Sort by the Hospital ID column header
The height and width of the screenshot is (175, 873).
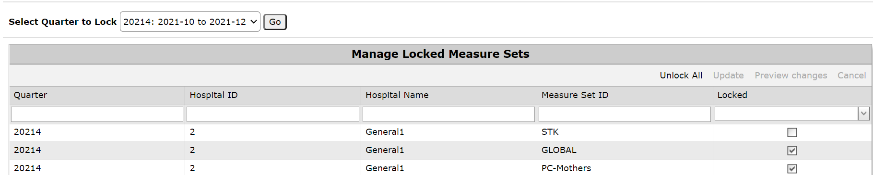point(213,95)
